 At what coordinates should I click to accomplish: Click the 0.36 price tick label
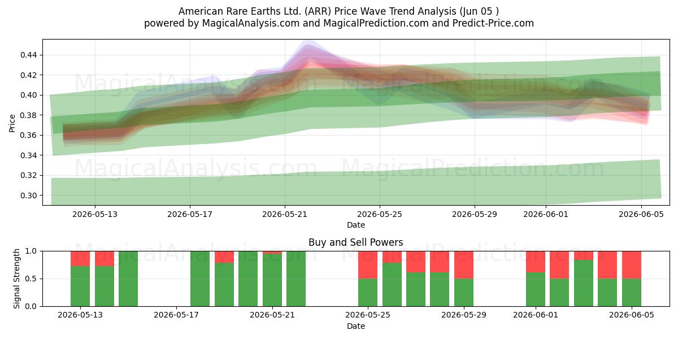click(29, 135)
